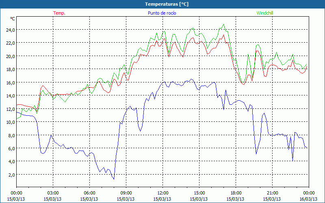Click the 4,0 y-axis value
Image resolution: width=325 pixels, height=203 pixels.
pyautogui.click(x=11, y=161)
